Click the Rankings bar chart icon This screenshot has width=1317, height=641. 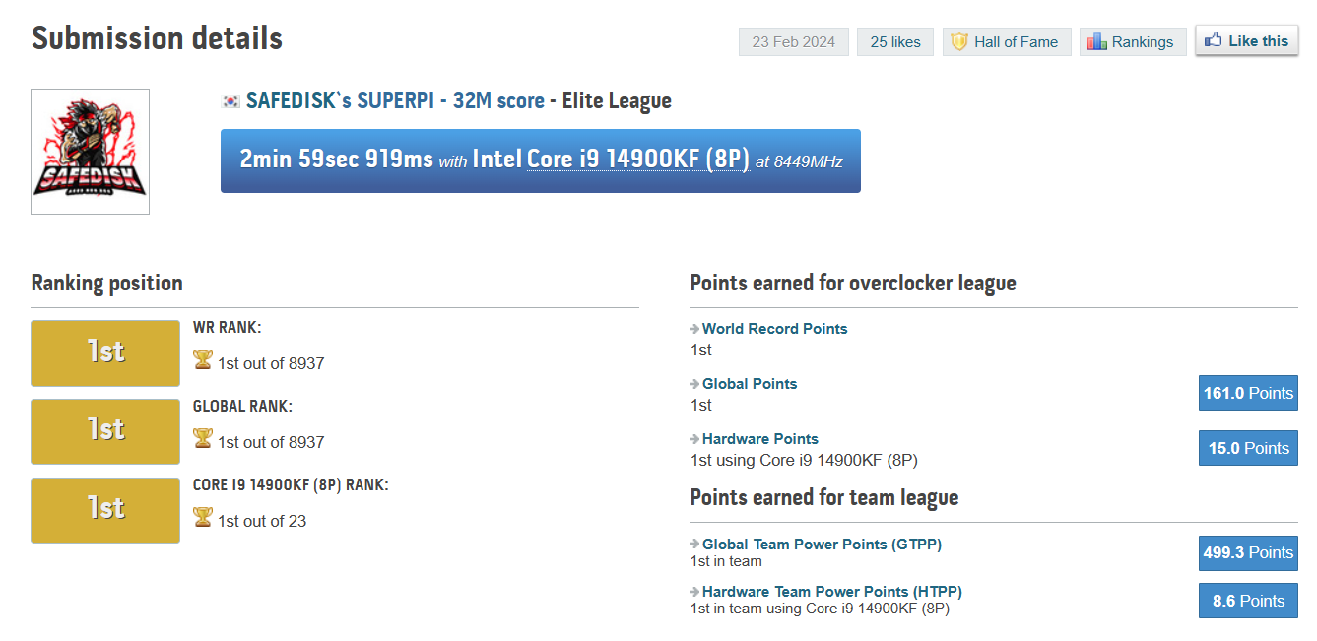click(x=1097, y=42)
